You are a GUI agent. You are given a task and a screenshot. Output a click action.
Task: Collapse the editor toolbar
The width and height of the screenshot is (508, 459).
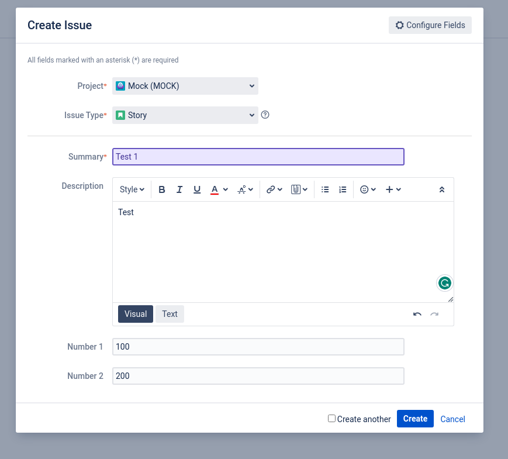click(x=441, y=189)
